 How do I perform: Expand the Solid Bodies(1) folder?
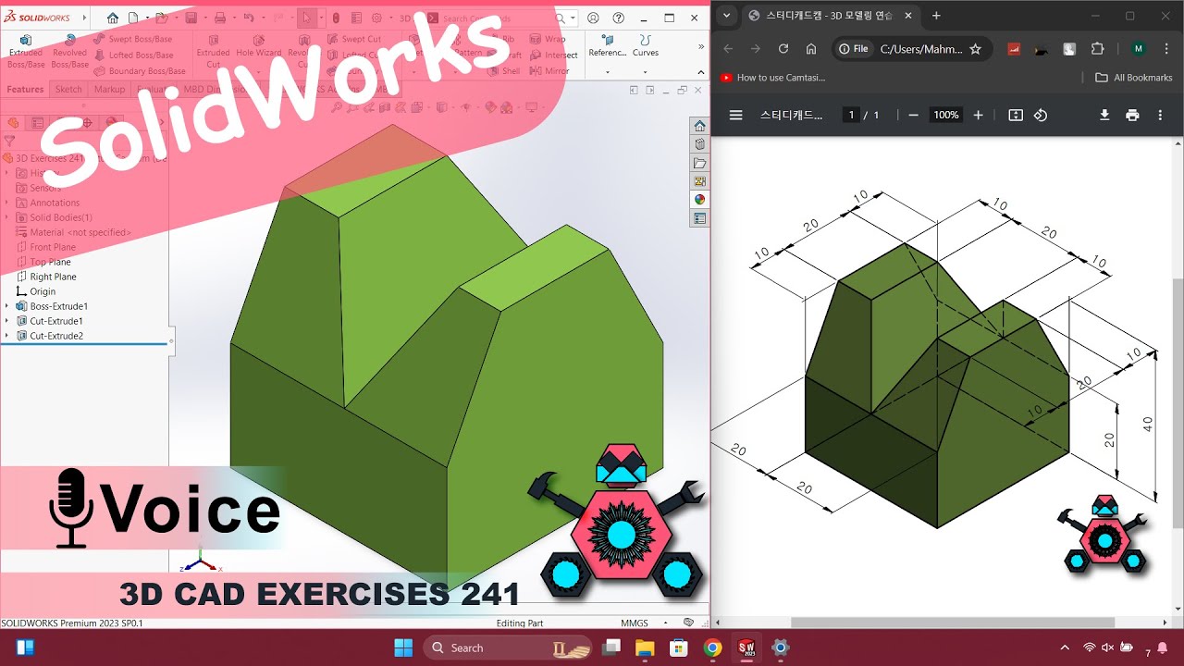tap(7, 217)
